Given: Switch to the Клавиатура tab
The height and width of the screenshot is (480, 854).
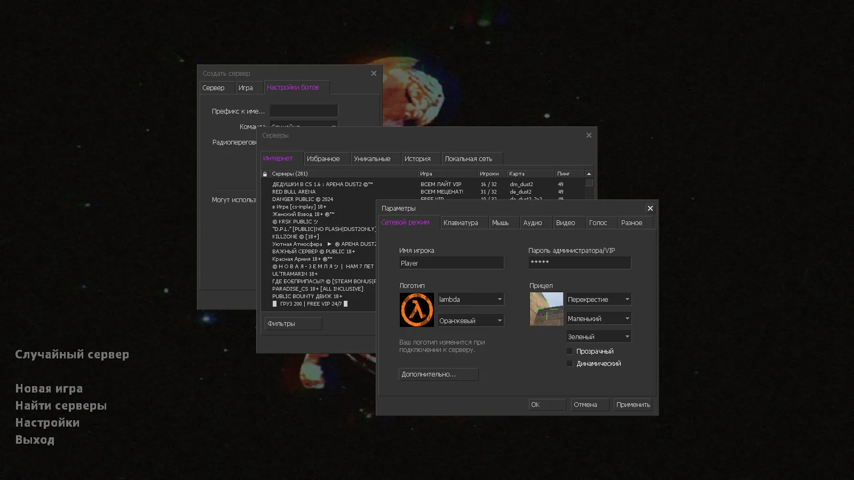Looking at the screenshot, I should (463, 222).
